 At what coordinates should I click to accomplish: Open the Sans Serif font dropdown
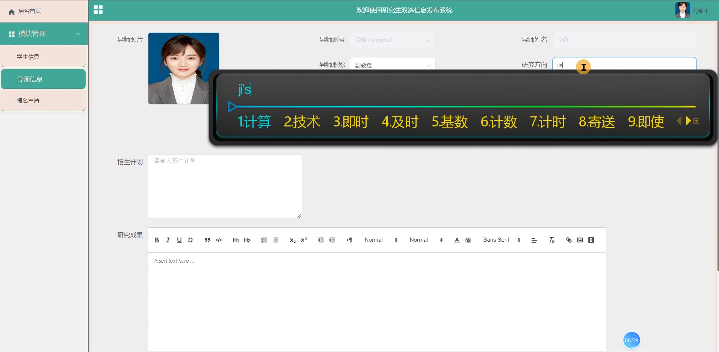pos(501,240)
